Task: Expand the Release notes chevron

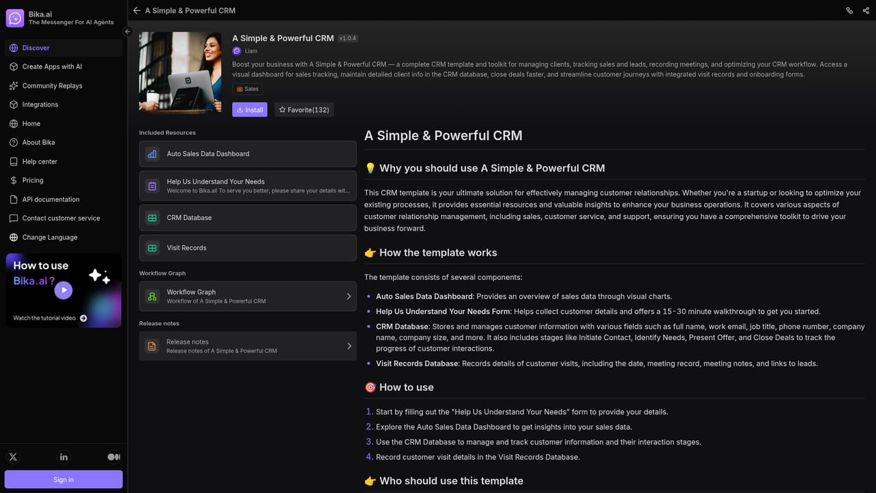Action: pos(348,346)
